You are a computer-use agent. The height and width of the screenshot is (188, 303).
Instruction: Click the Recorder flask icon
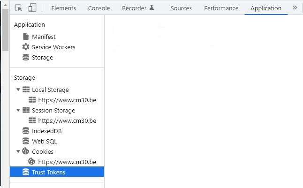point(152,8)
